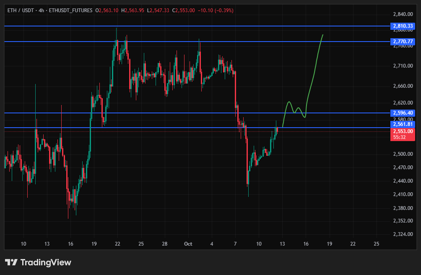Select the 2,810.33 price level label
The height and width of the screenshot is (275, 421).
tap(403, 26)
